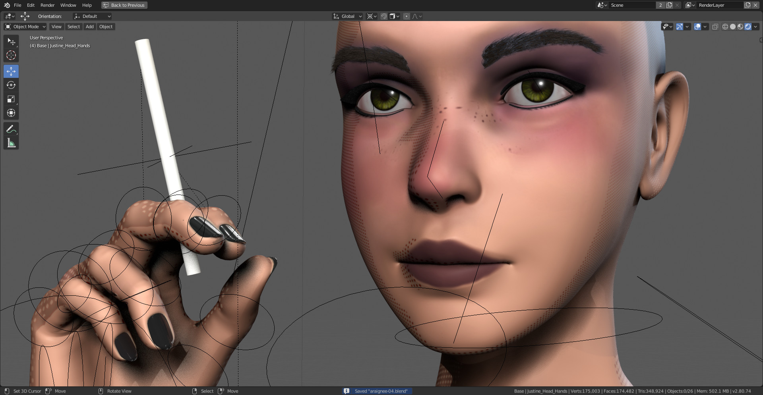Click the Rotate View mouse icon
Viewport: 763px width, 395px height.
pos(101,391)
